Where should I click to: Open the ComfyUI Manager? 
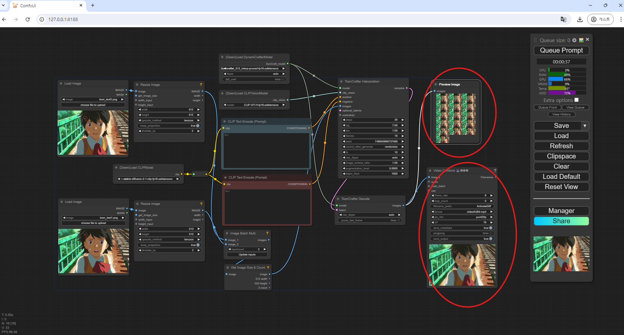[x=561, y=211]
